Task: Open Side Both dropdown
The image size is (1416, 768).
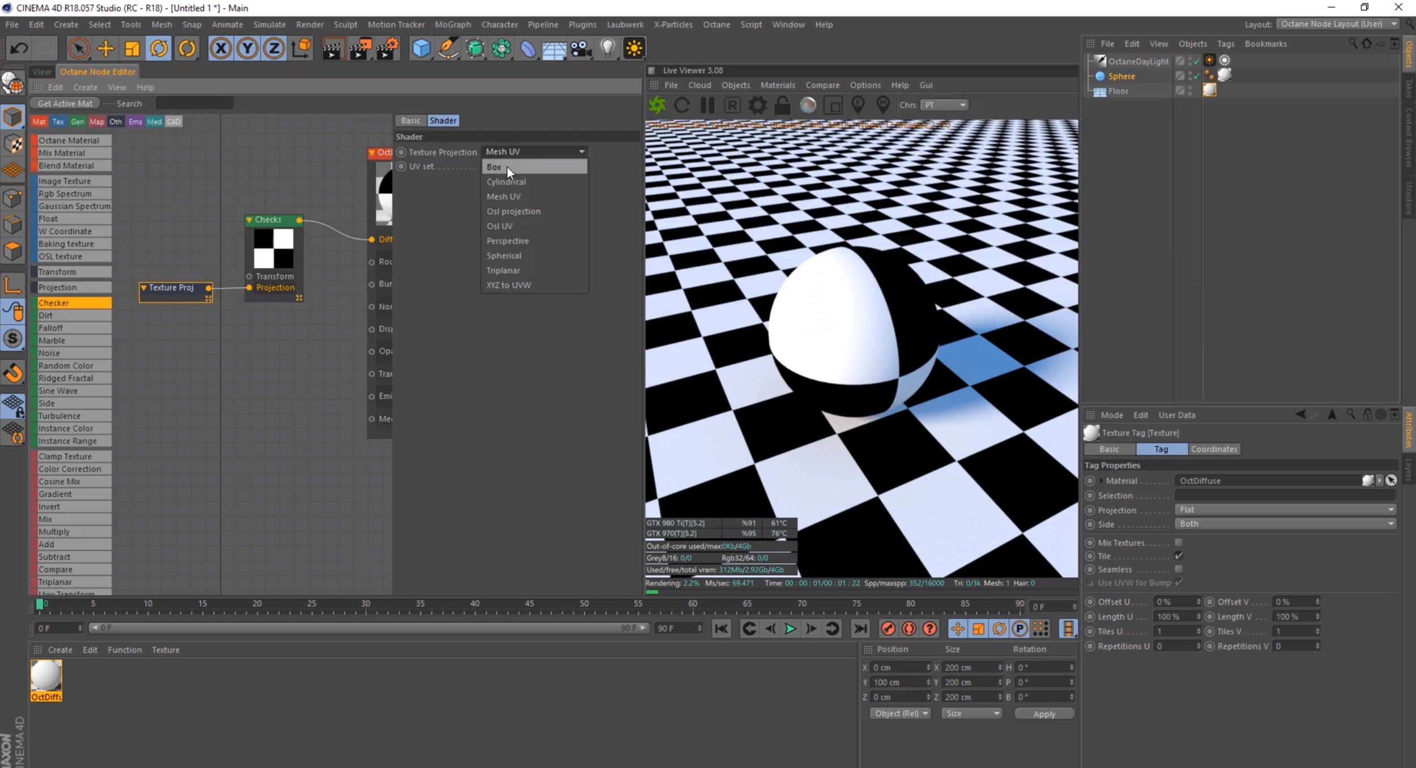Action: tap(1285, 524)
